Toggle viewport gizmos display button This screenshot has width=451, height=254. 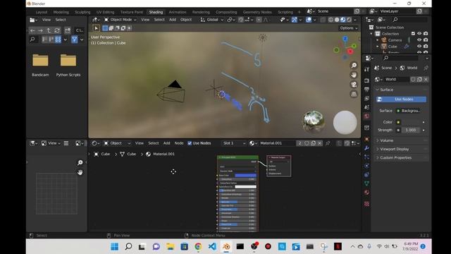point(295,20)
